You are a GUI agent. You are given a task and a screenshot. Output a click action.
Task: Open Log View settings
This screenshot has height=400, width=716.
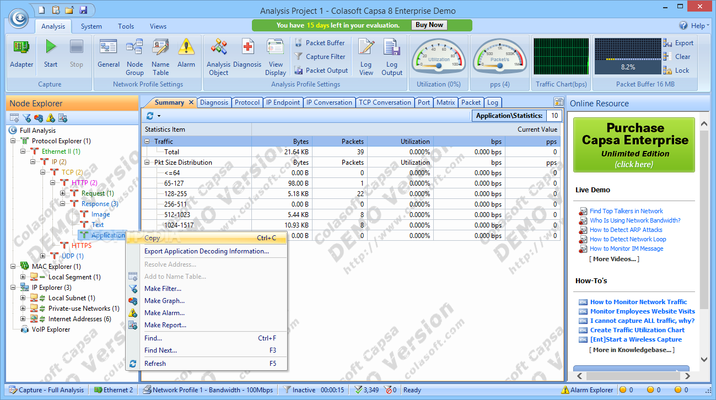coord(366,57)
